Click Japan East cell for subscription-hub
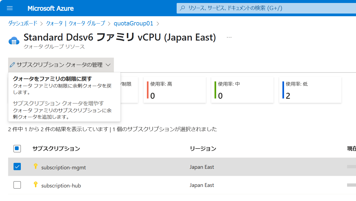Viewport: 356px width, 201px height. [x=202, y=185]
